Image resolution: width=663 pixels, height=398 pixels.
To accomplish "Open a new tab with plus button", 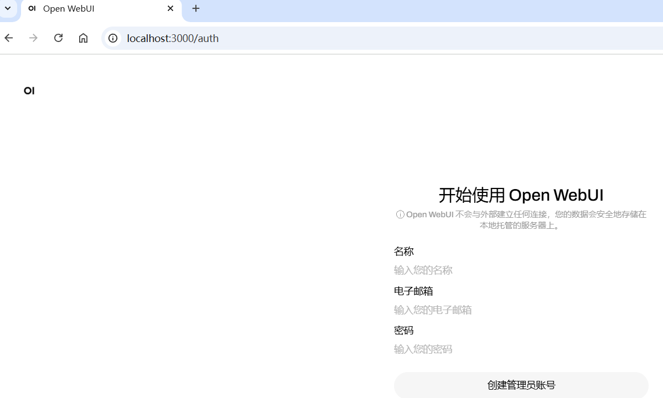I will pyautogui.click(x=196, y=8).
